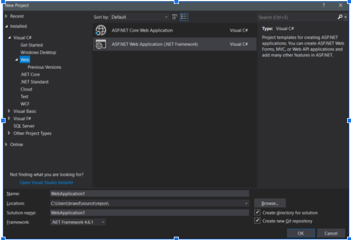The width and height of the screenshot is (351, 240).
Task: Open the Location path dropdown arrow
Action: pyautogui.click(x=246, y=203)
